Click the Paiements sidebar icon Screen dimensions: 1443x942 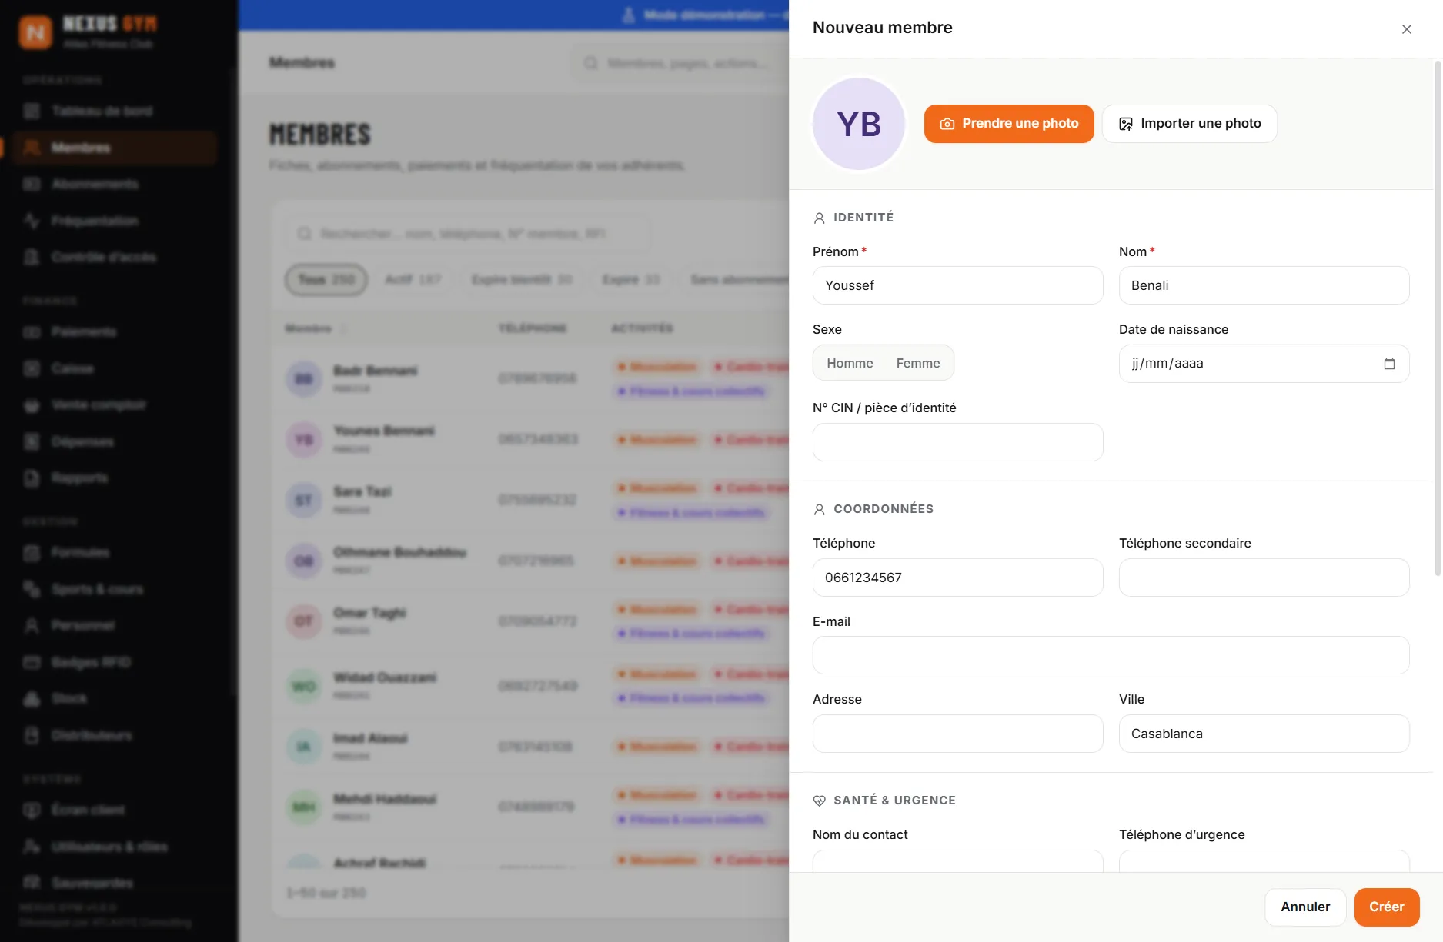pyautogui.click(x=32, y=332)
